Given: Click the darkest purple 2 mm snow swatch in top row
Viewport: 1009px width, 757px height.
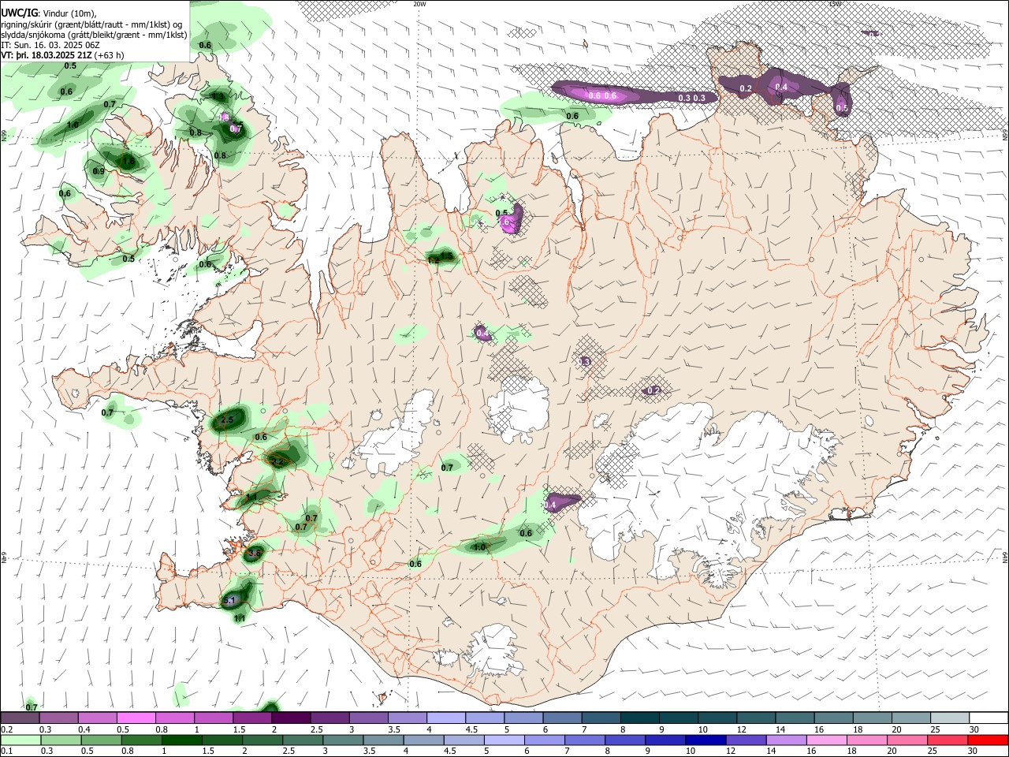Looking at the screenshot, I should coord(291,718).
